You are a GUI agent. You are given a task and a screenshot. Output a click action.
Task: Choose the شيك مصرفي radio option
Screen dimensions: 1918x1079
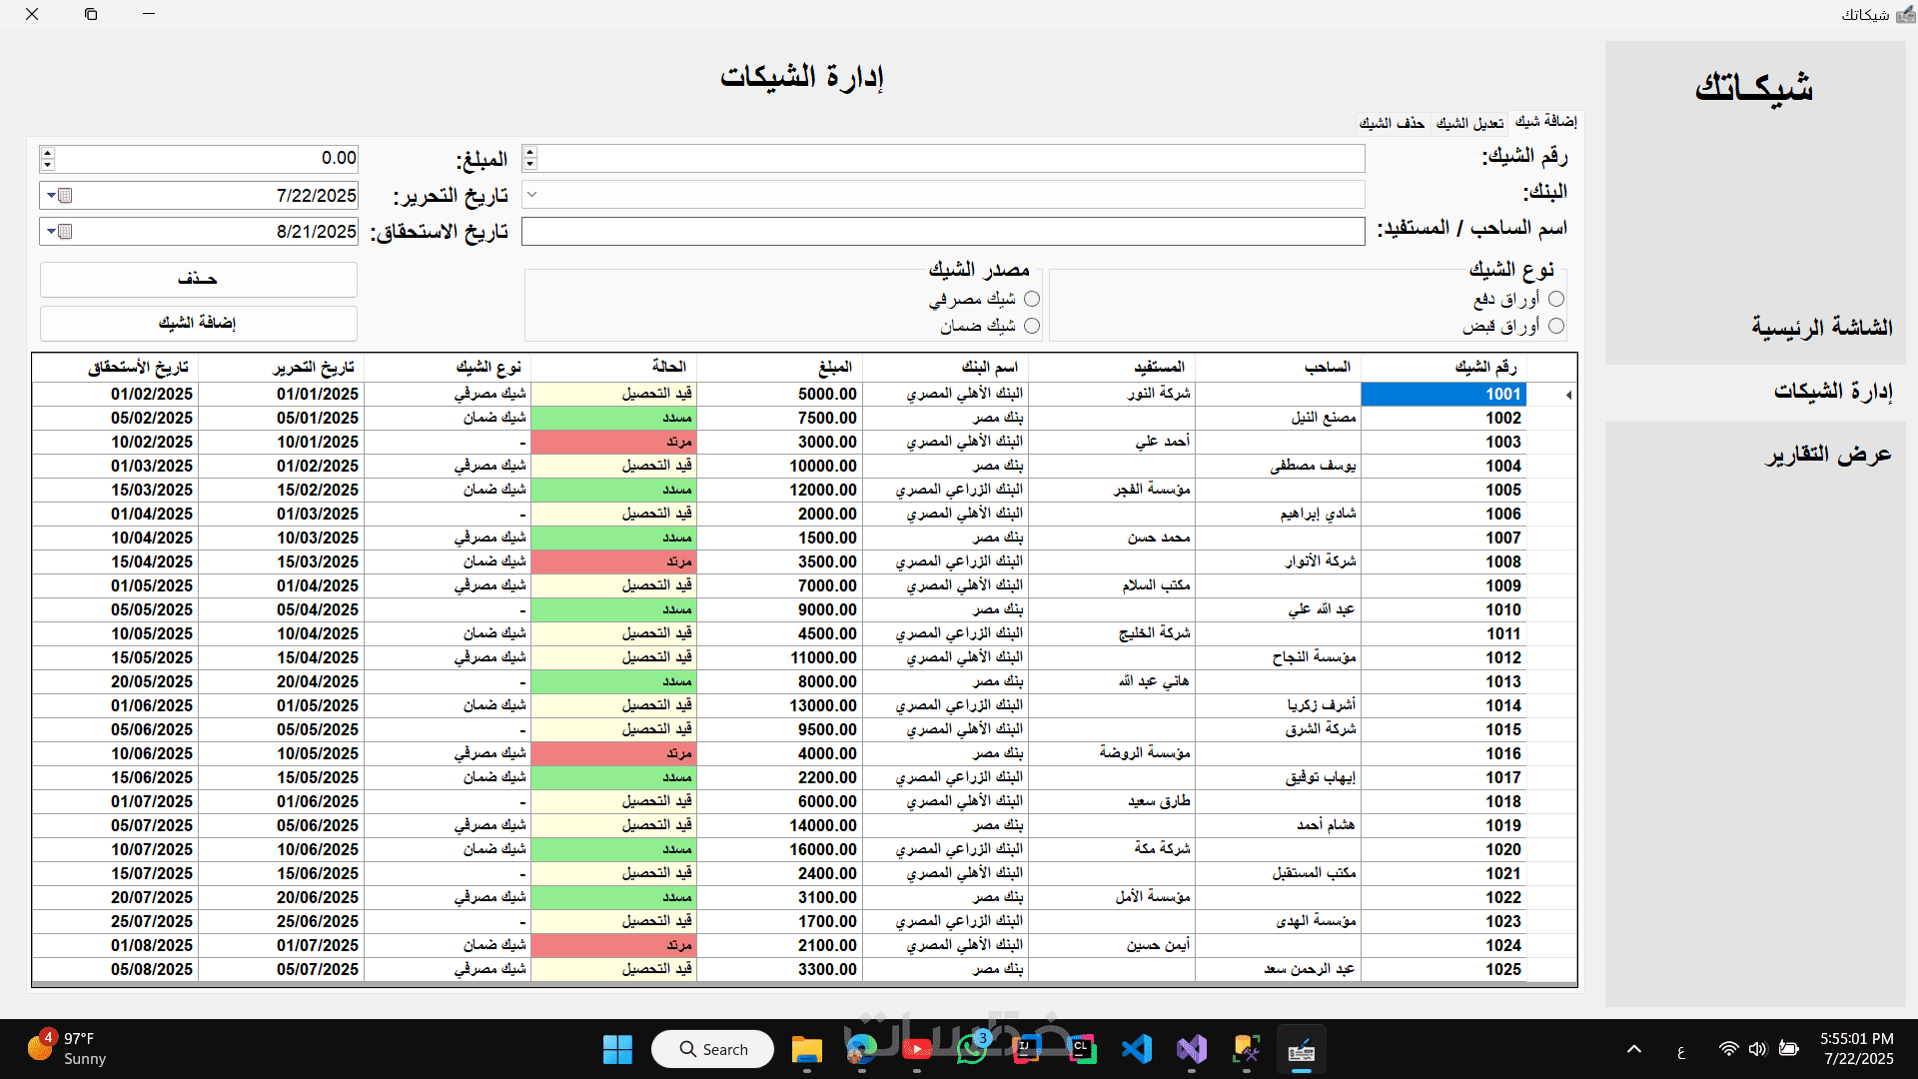[1032, 299]
